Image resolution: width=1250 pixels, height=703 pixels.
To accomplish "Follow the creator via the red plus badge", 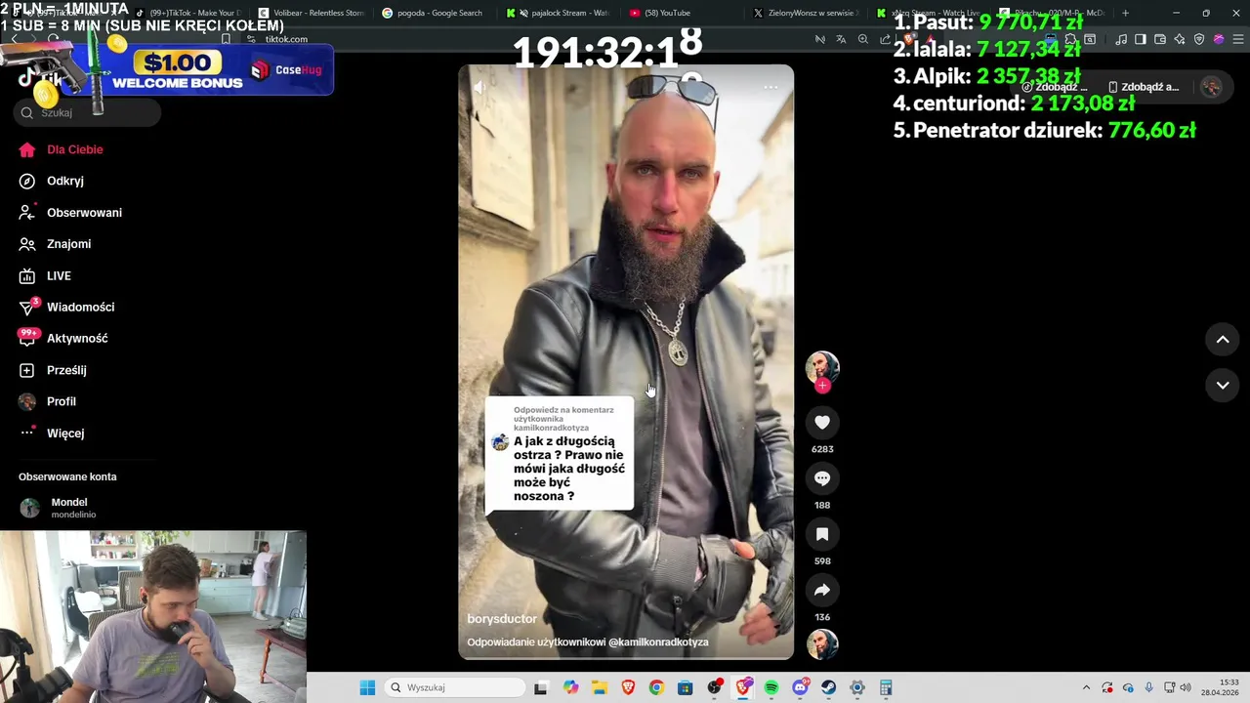I will click(x=822, y=386).
